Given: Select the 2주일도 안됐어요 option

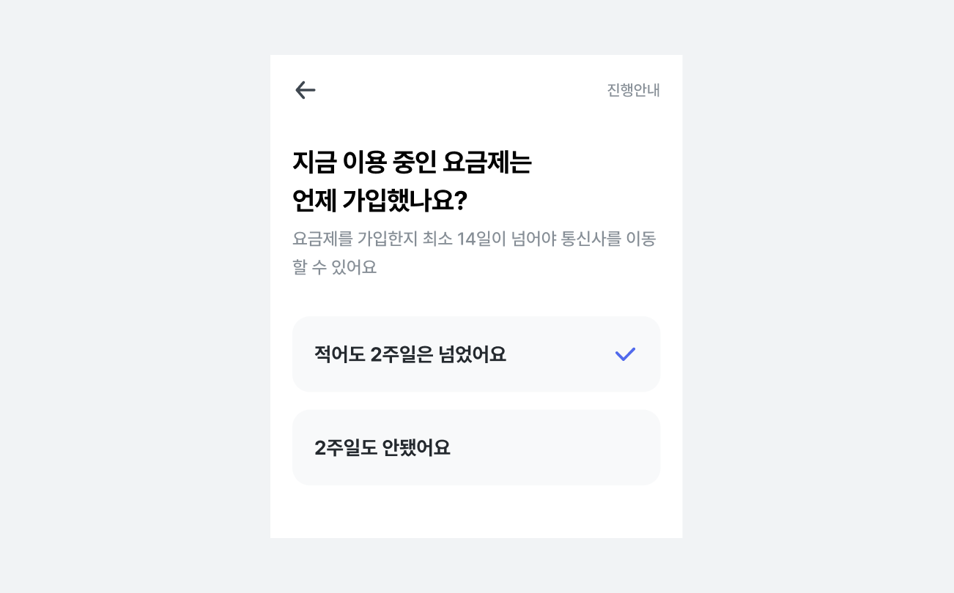Looking at the screenshot, I should 476,447.
